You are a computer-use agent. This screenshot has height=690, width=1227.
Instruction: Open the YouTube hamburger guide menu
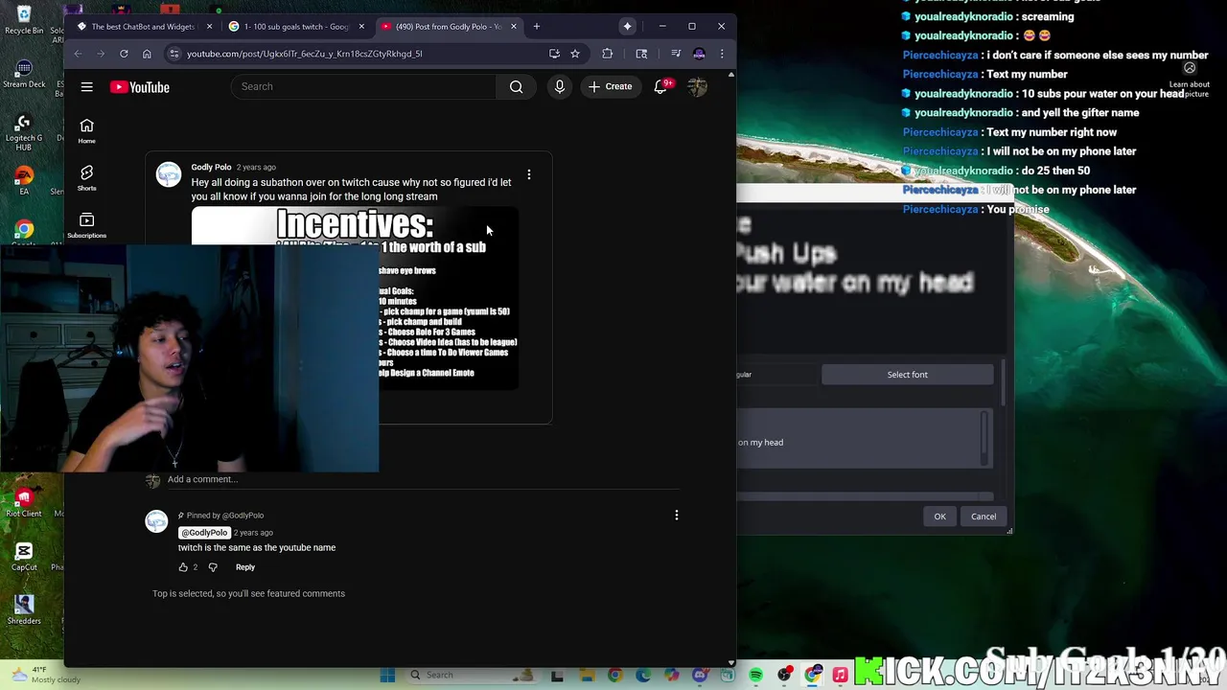(x=86, y=87)
